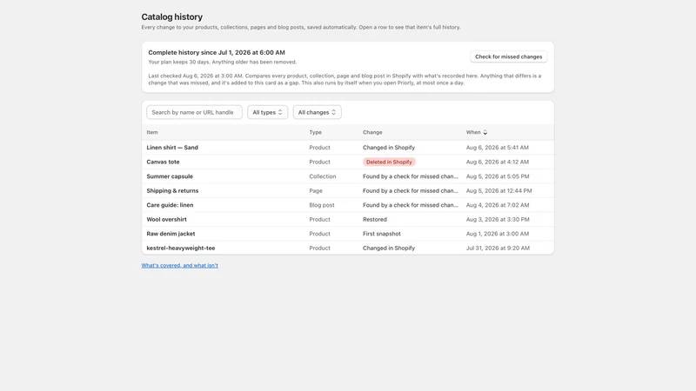Click the Jul 31, 2026 at 9:20 AM timestamp
The width and height of the screenshot is (696, 391).
[x=498, y=248]
